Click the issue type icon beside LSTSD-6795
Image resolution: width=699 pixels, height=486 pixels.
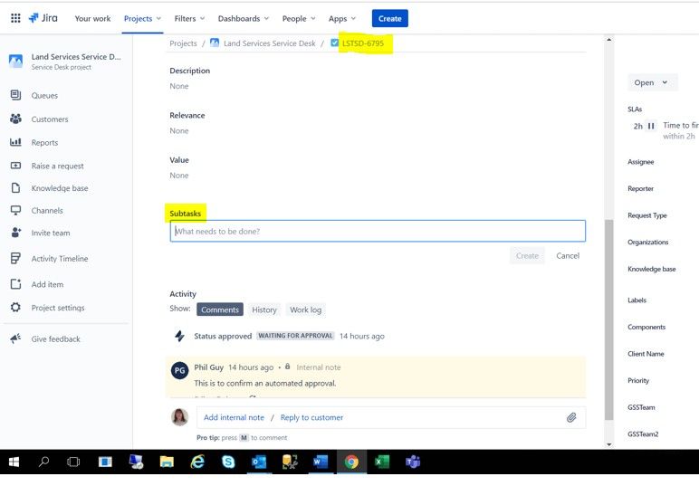(x=335, y=43)
